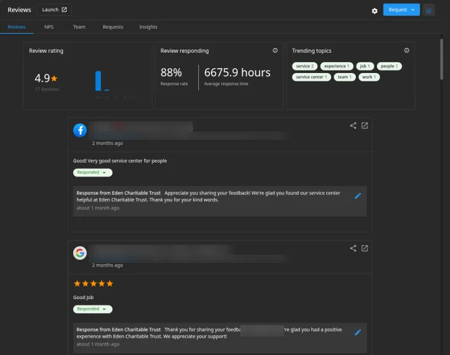The width and height of the screenshot is (450, 355).
Task: Show info for Review responding card
Action: (275, 50)
